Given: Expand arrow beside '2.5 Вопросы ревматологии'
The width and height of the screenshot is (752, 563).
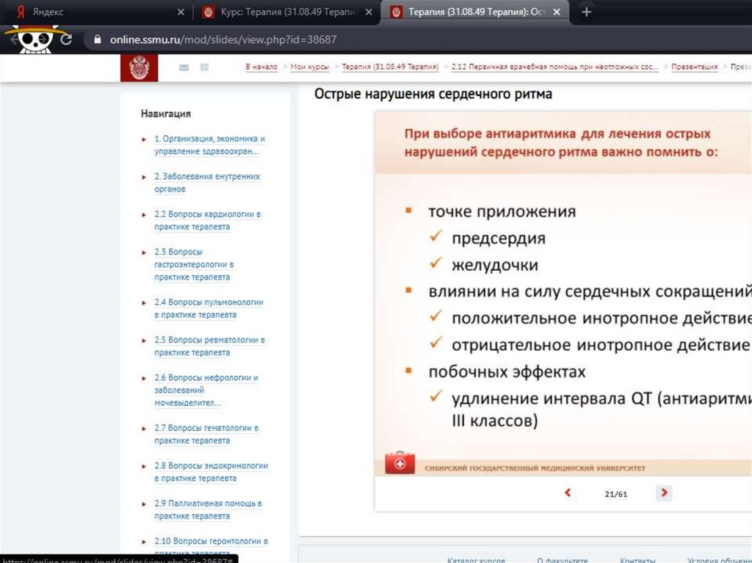Looking at the screenshot, I should (144, 341).
